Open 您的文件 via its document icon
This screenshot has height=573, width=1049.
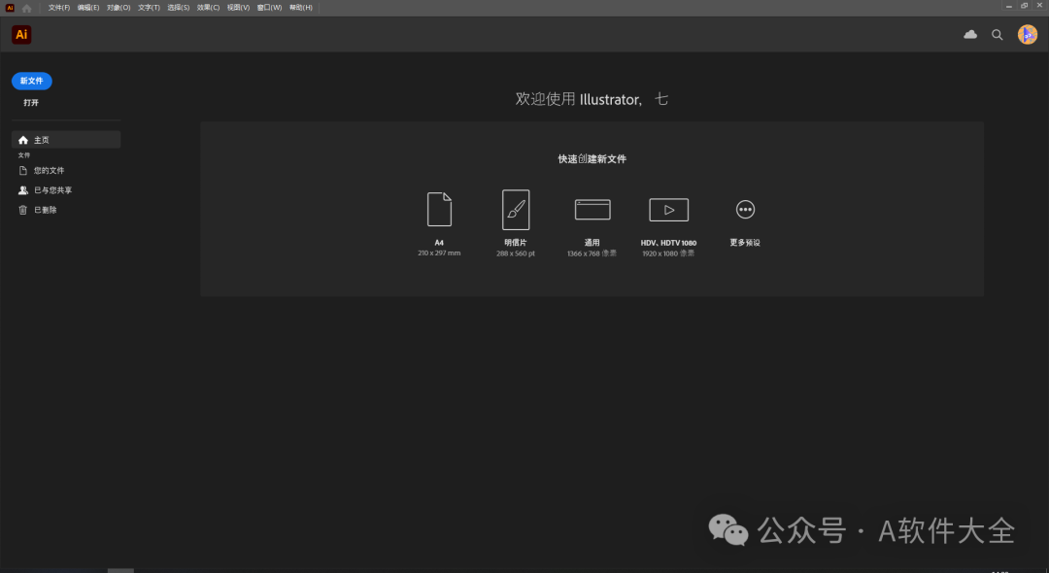(22, 170)
